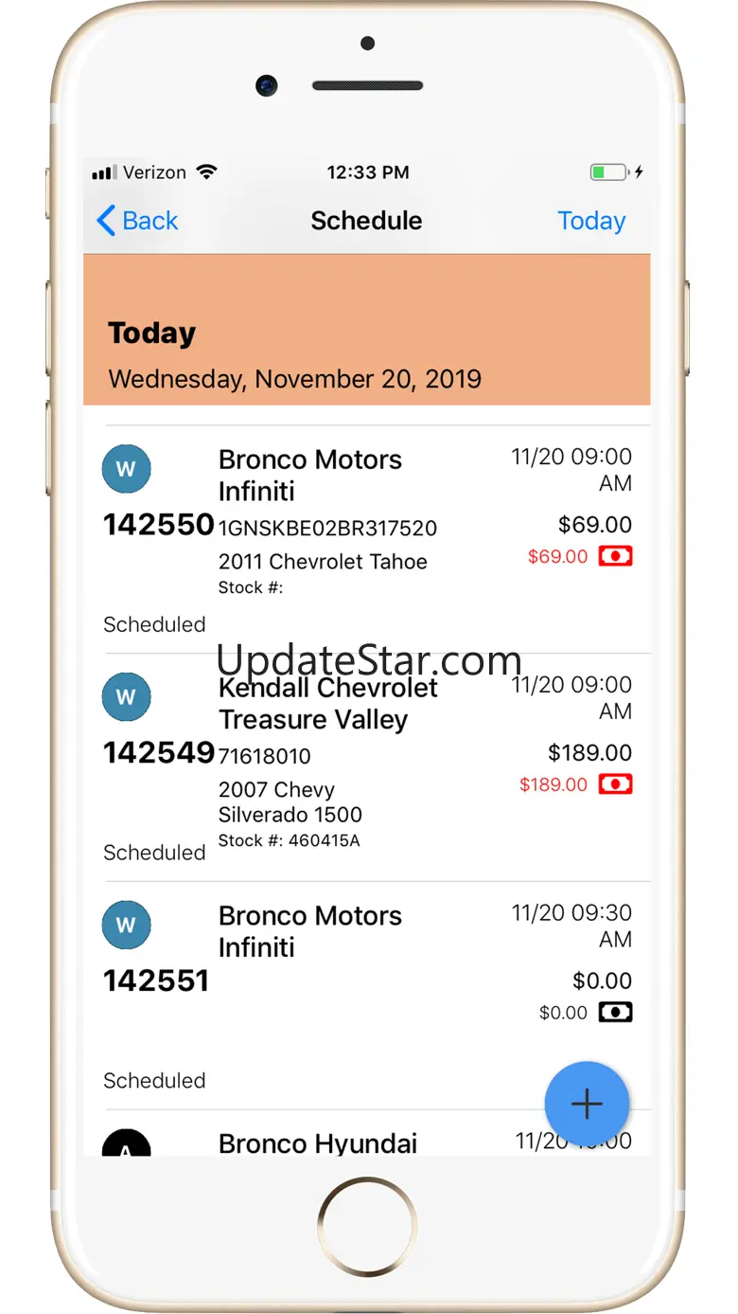Tap red payment icon beside $69.00

click(x=615, y=556)
